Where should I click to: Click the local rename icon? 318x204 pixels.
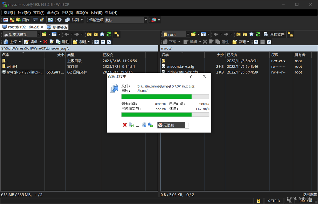(x=51, y=42)
